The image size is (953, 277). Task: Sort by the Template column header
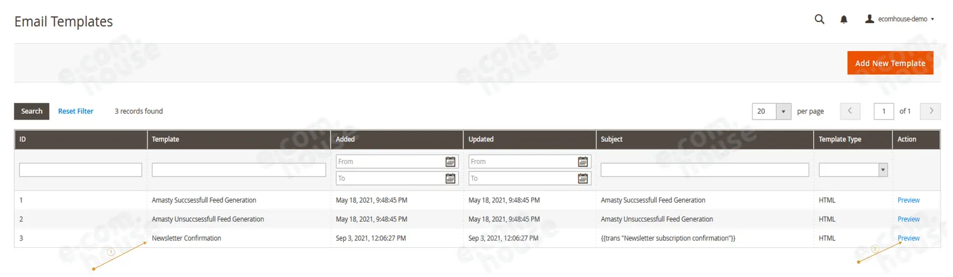[x=165, y=139]
